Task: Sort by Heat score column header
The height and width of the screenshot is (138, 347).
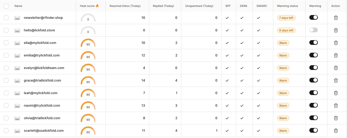Action: click(x=89, y=6)
